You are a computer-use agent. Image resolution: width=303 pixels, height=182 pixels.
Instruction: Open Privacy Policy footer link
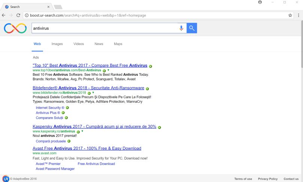pyautogui.click(x=268, y=179)
